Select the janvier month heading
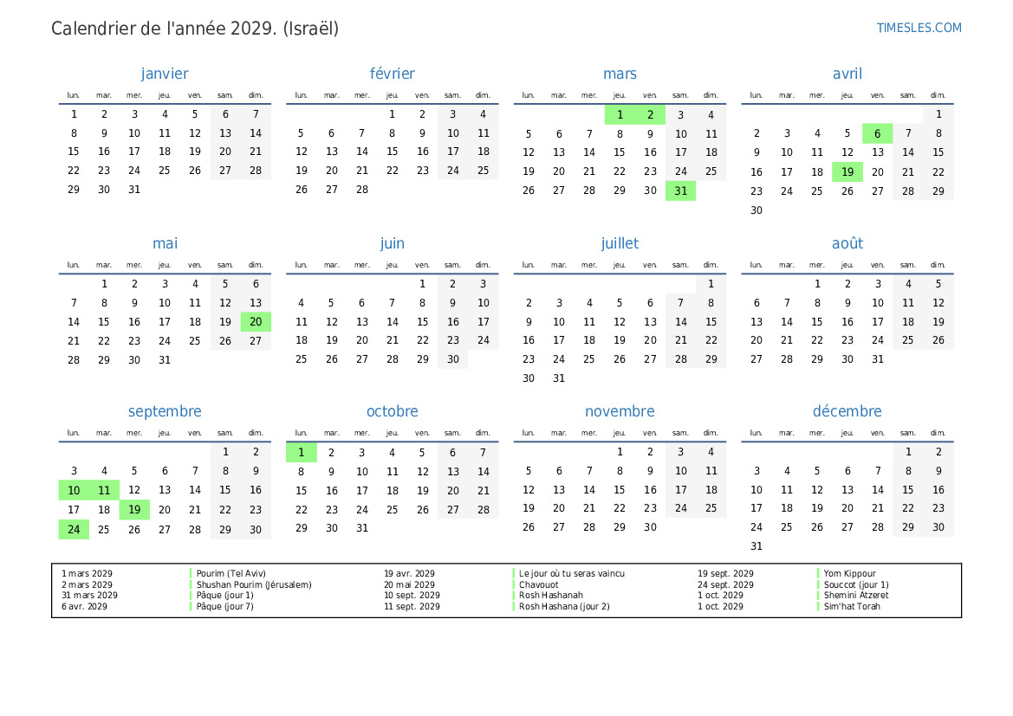Image resolution: width=1013 pixels, height=716 pixels. 165,74
